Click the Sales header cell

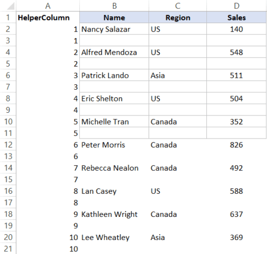pos(236,17)
